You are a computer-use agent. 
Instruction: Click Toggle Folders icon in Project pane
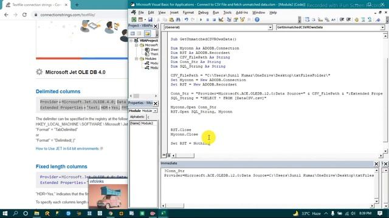147,33
